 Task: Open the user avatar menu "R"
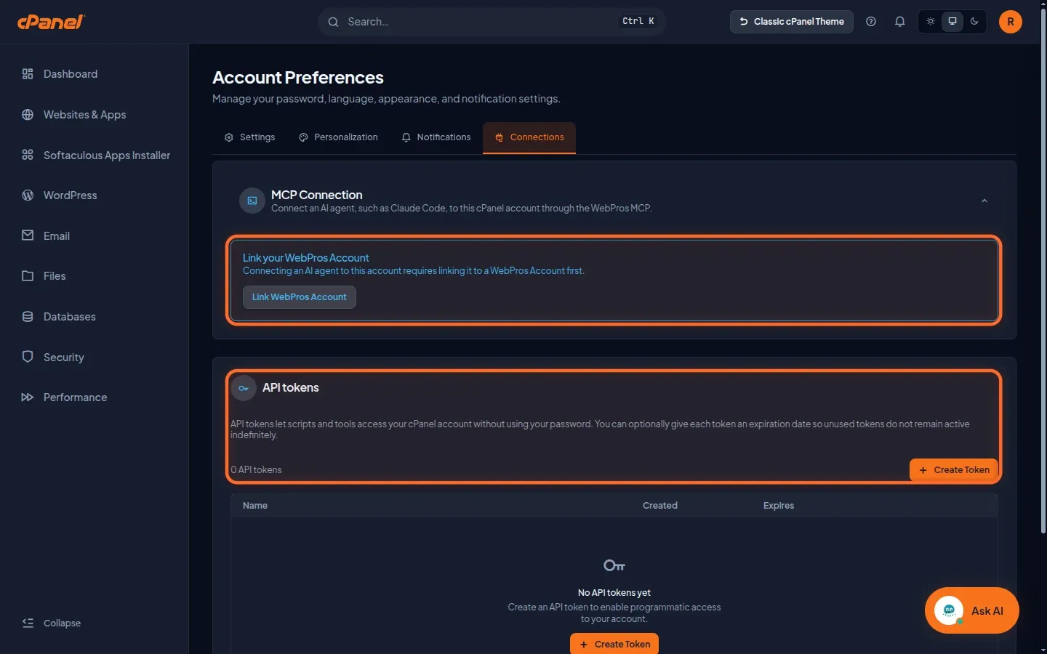click(1011, 22)
